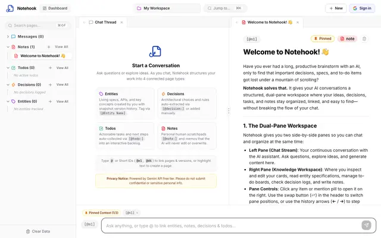Go back in left pane history
Image resolution: width=381 pixels, height=238 pixels.
click(85, 23)
